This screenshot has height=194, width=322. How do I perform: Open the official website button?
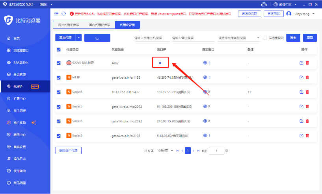point(274,13)
